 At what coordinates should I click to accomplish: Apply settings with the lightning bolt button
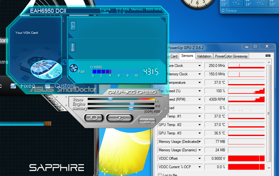click(119, 118)
